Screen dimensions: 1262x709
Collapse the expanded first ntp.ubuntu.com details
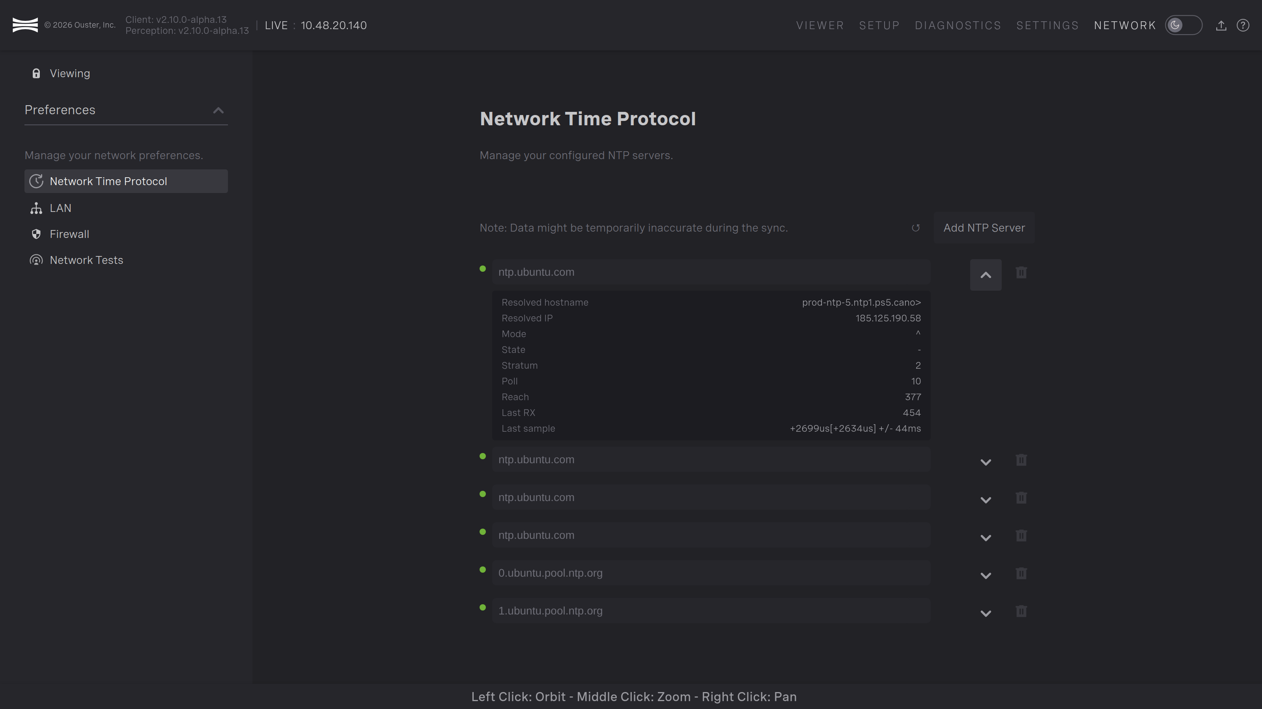pyautogui.click(x=986, y=275)
